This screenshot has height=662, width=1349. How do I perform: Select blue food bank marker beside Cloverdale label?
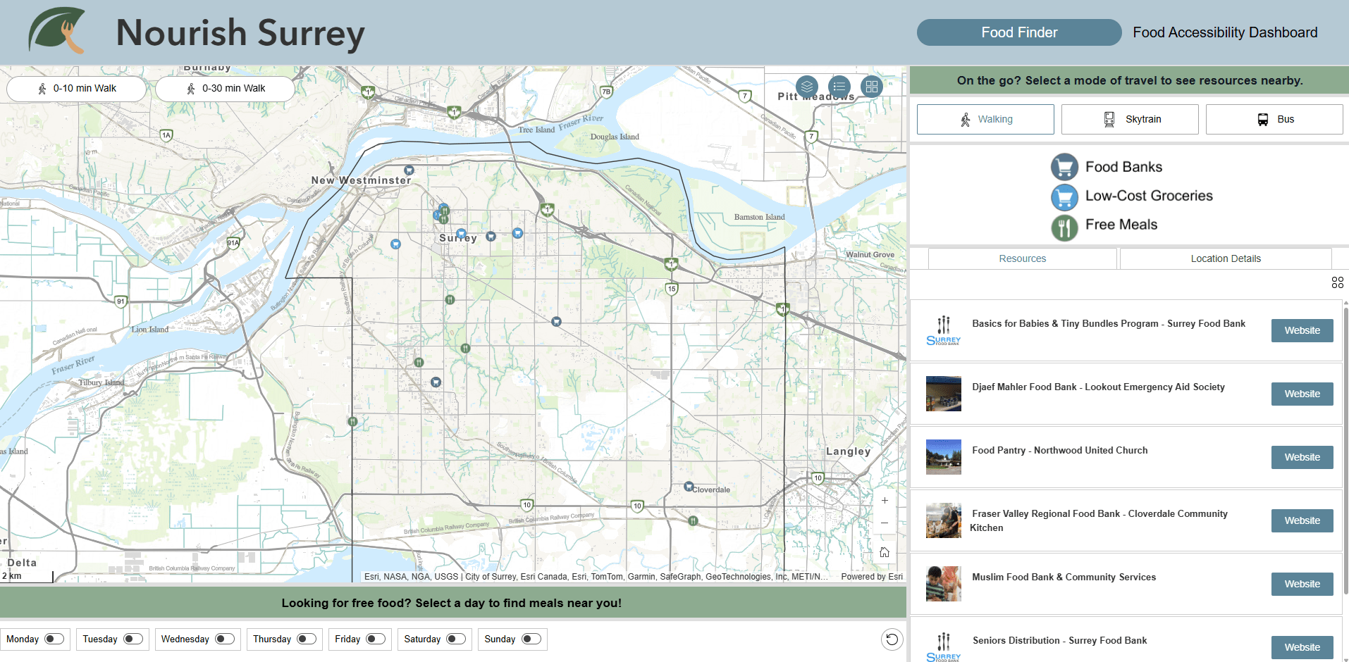coord(689,487)
